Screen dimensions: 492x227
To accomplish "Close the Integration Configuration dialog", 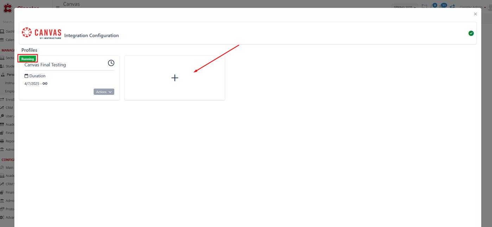I will click(475, 14).
